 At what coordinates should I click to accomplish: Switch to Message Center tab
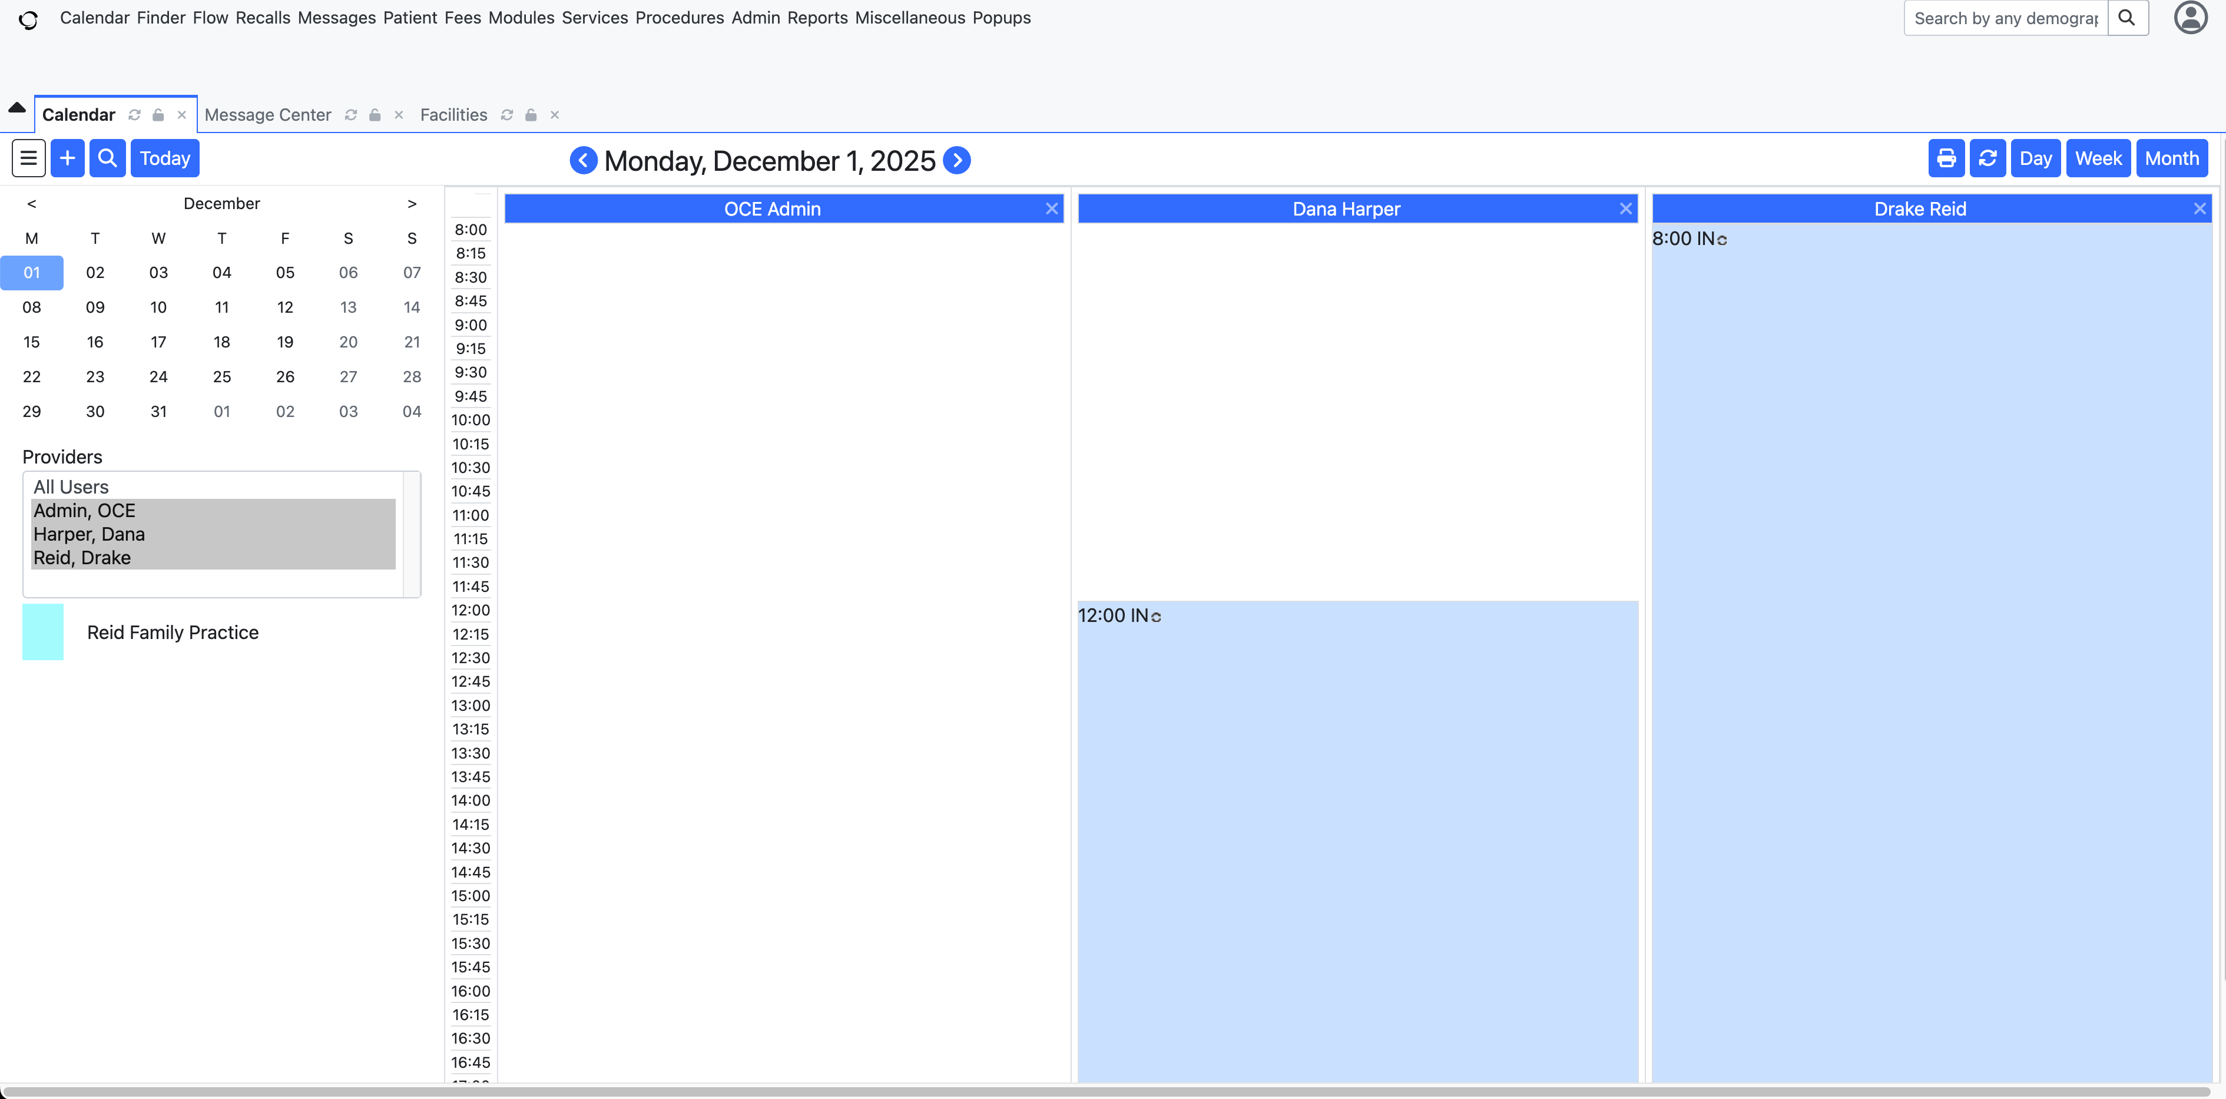point(268,115)
